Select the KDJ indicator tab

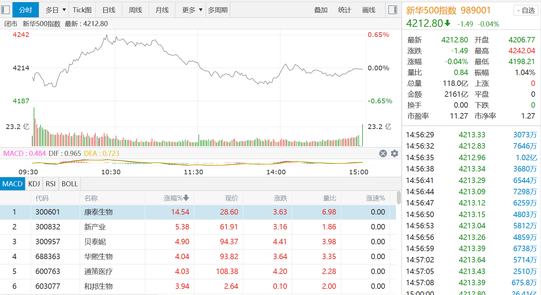pyautogui.click(x=34, y=184)
